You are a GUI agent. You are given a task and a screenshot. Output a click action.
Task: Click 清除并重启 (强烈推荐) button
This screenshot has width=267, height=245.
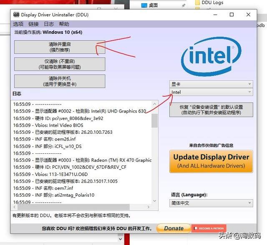[x=60, y=47]
